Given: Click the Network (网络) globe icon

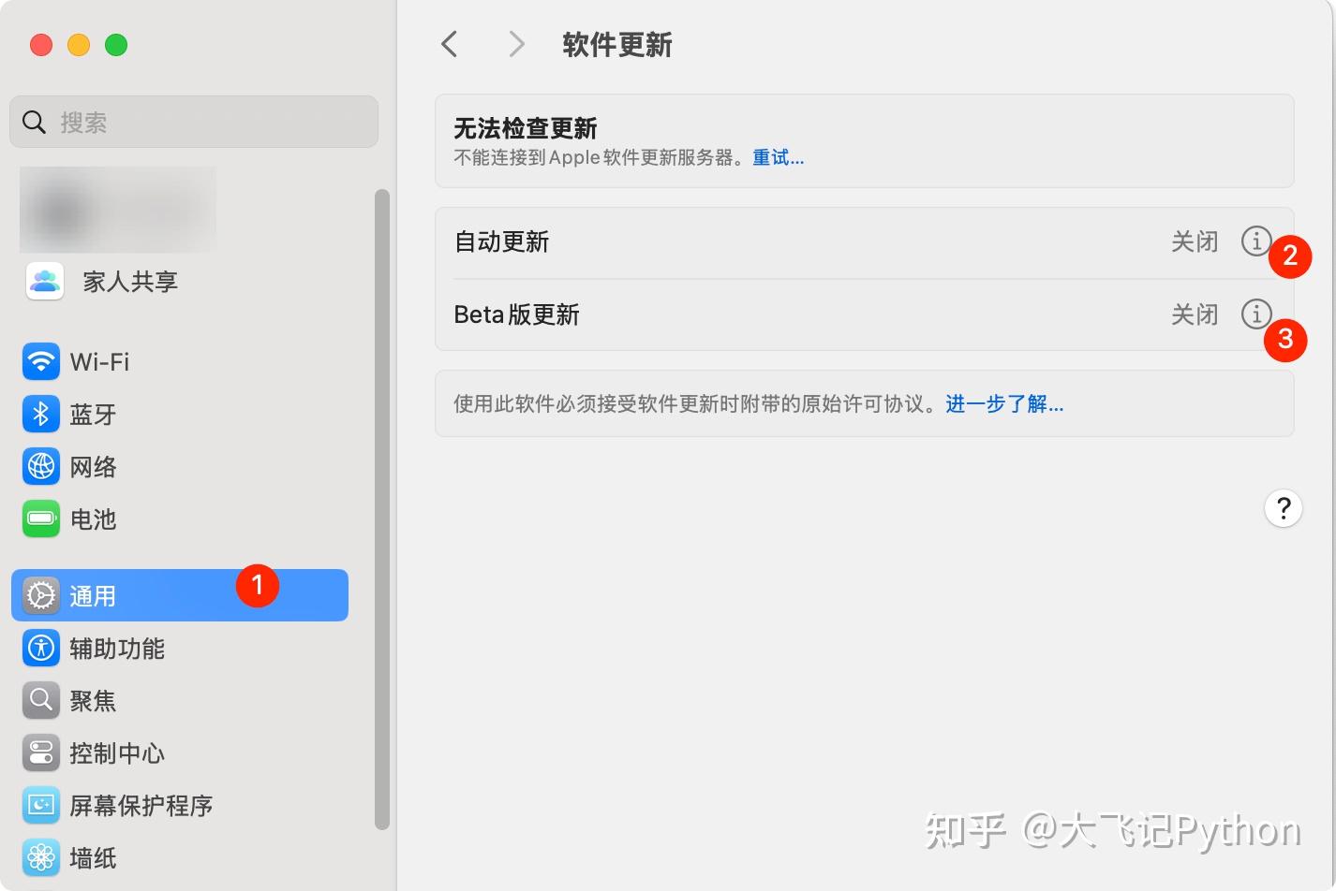Looking at the screenshot, I should tap(41, 466).
